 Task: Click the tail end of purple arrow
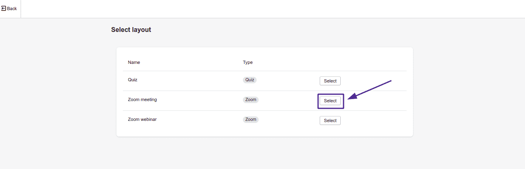coord(390,81)
